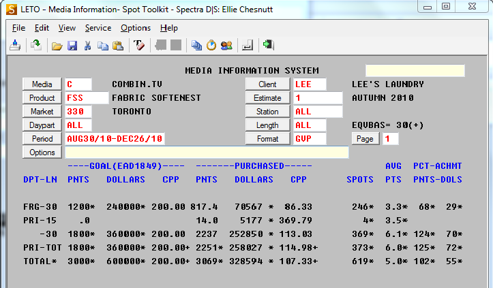Click the first greyed-out gray toolbar icon
The image size is (493, 288).
click(161, 45)
